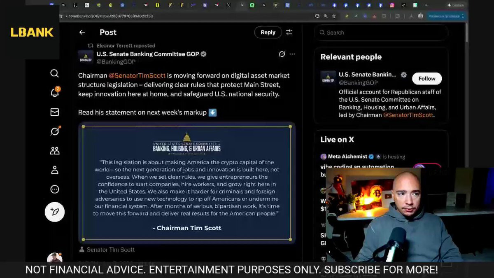Open the browser downloads icon

(410, 16)
